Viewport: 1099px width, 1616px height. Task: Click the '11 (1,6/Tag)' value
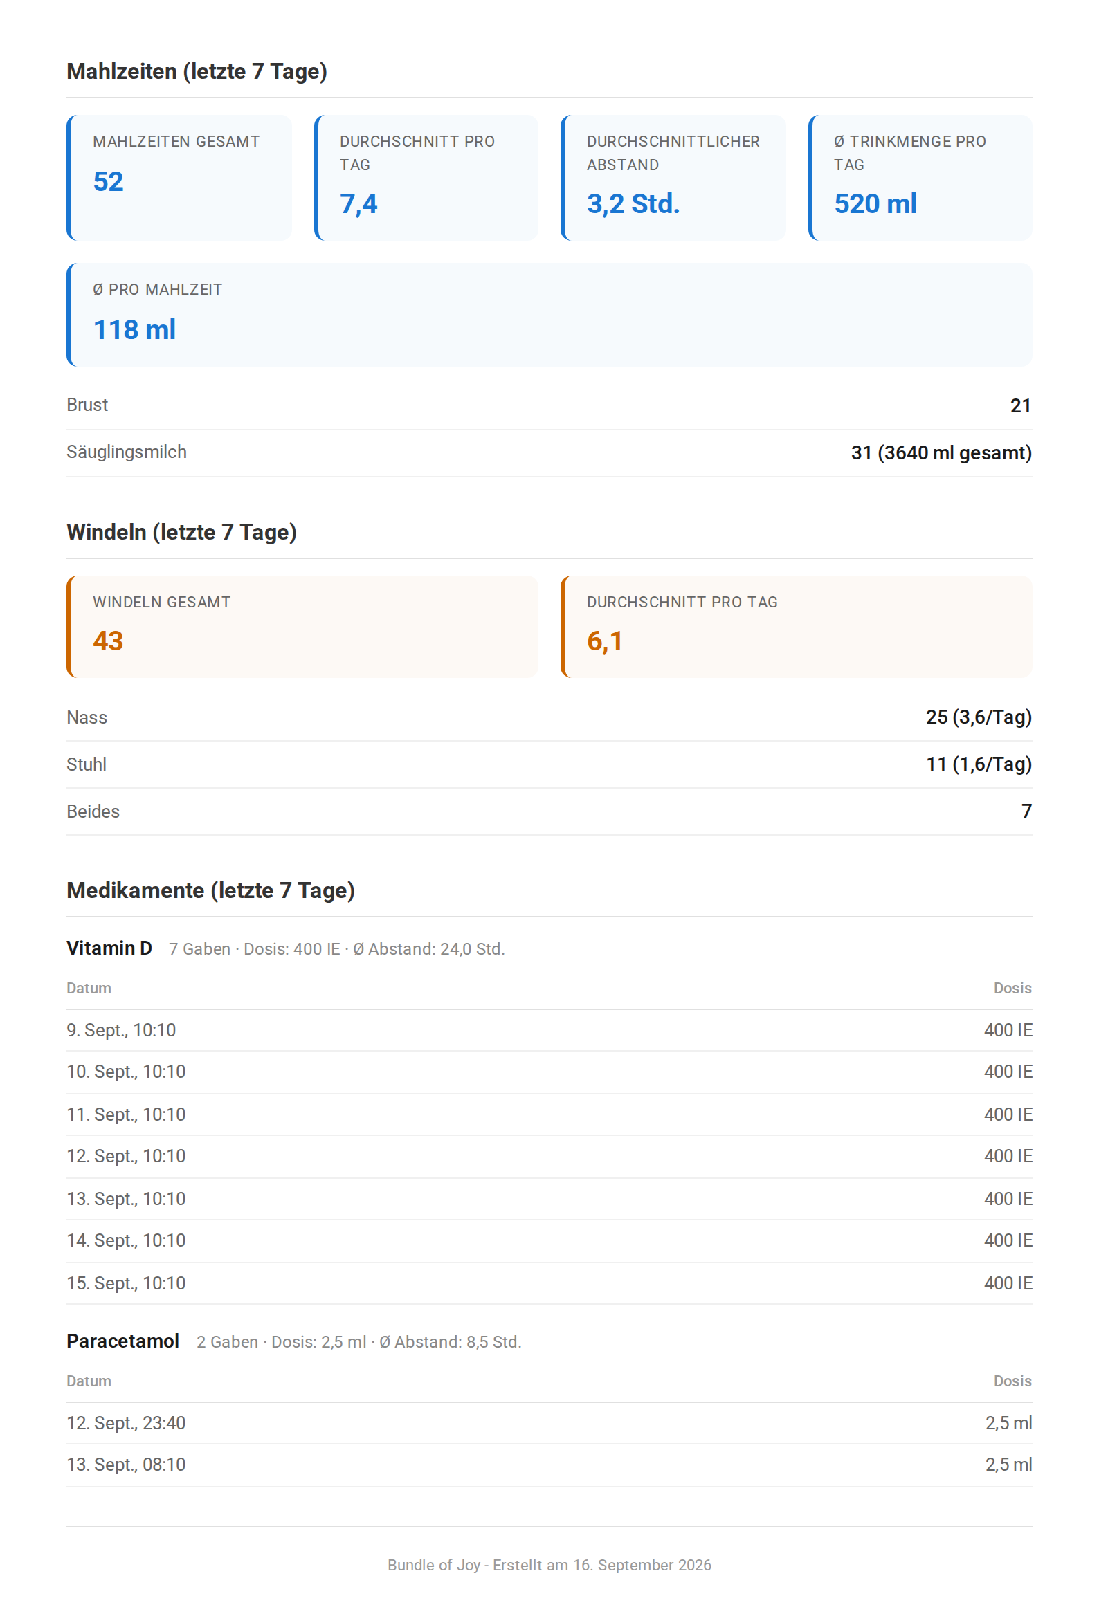(x=979, y=765)
